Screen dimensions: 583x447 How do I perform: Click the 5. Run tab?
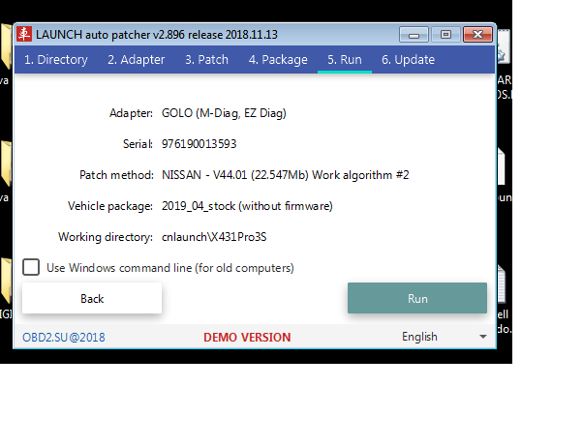point(344,60)
